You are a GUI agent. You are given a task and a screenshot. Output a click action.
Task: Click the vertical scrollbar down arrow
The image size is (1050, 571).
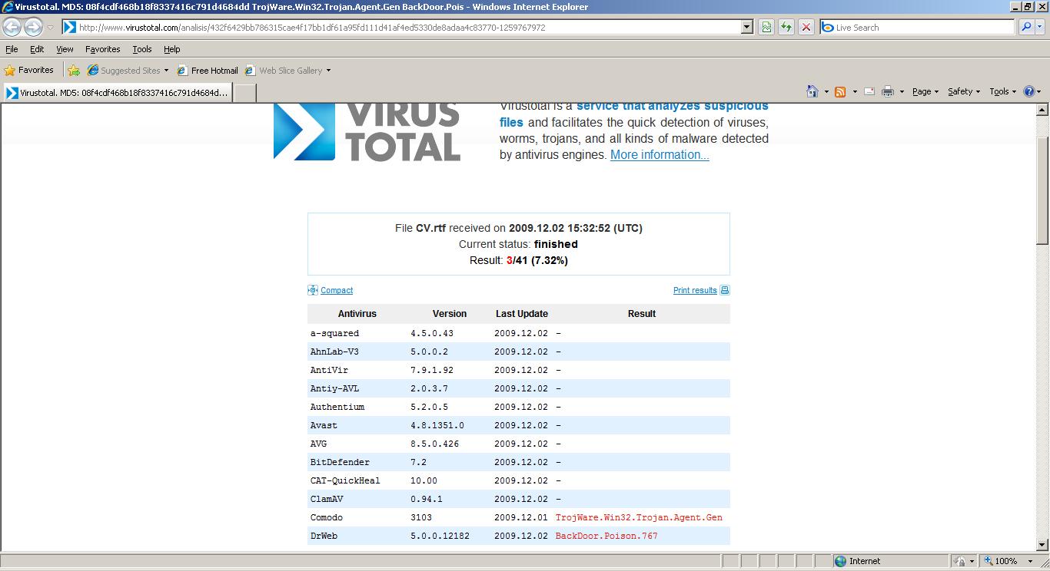[1043, 545]
